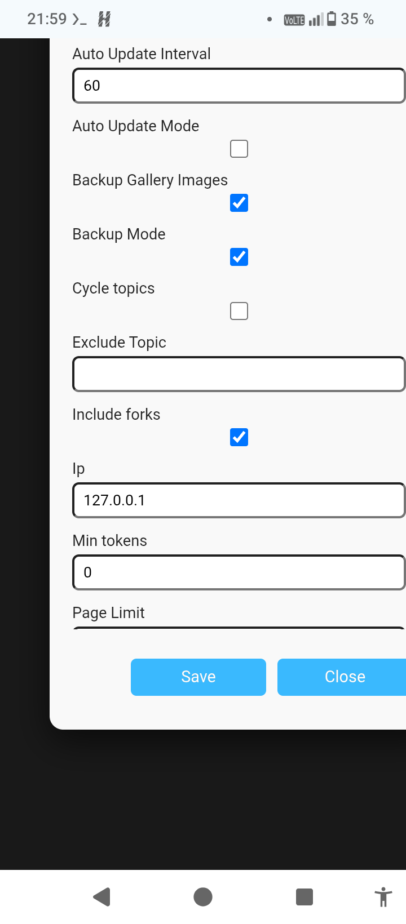This screenshot has height=924, width=406.
Task: Tap the accessibility figure icon
Action: point(383,896)
